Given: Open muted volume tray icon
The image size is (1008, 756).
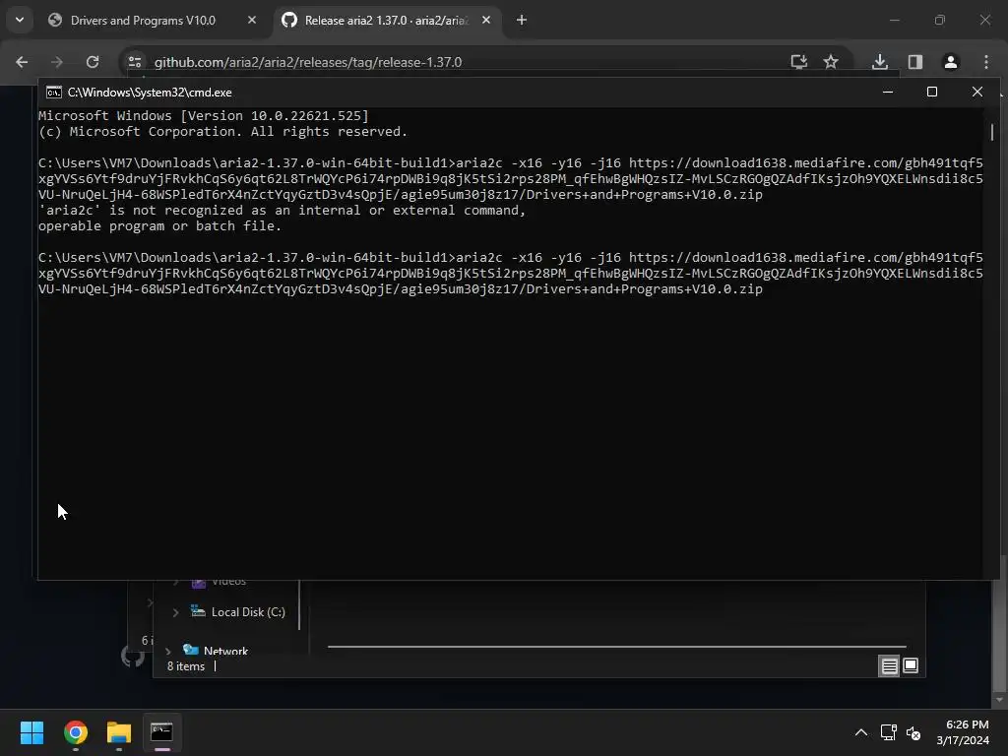Looking at the screenshot, I should (913, 732).
